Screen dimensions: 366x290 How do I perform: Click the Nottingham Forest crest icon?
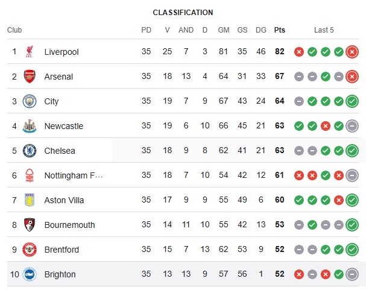tap(30, 175)
